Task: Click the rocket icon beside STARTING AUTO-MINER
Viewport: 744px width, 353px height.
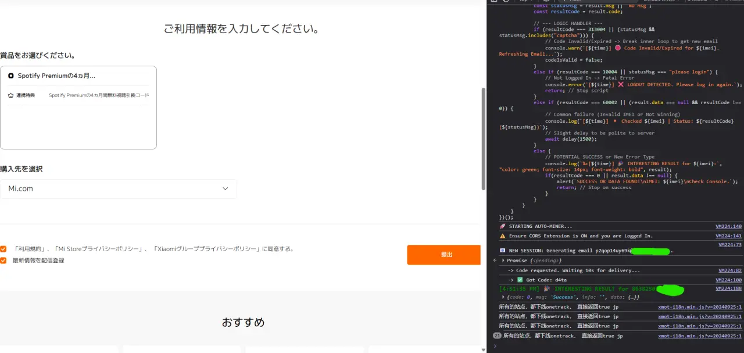Action: [x=502, y=226]
